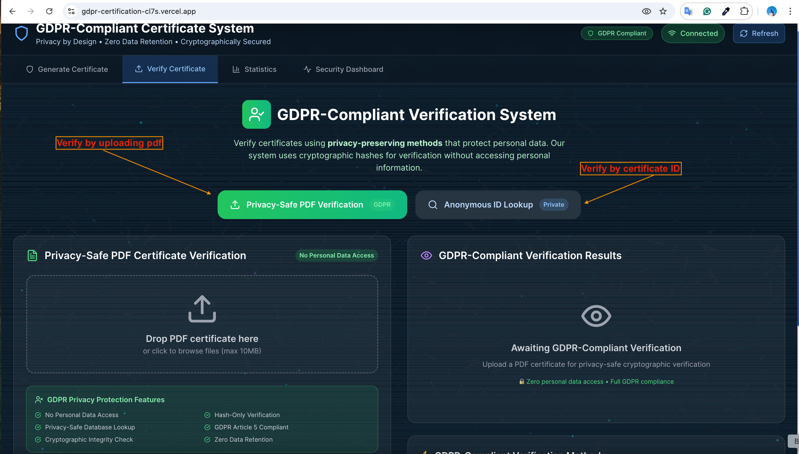The image size is (799, 454).
Task: Select Privacy-Safe PDF Verification mode
Action: (x=312, y=204)
